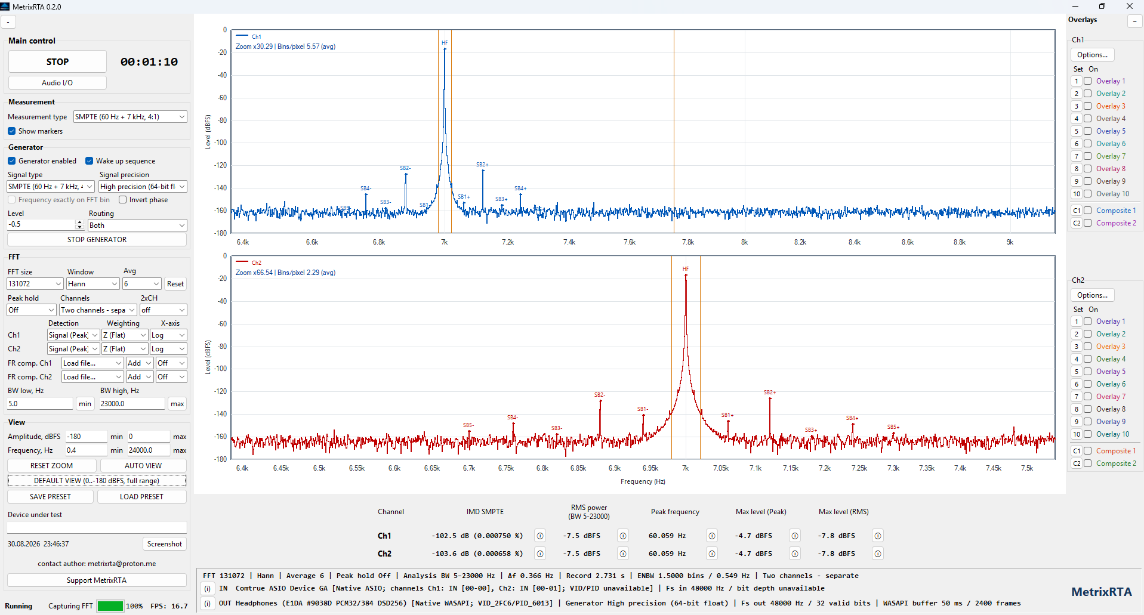Screen dimensions: 1144x615
Task: Toggle Show markers checkbox
Action: (12, 131)
